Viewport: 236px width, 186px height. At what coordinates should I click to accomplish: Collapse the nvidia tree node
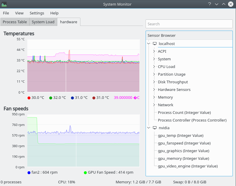point(149,128)
